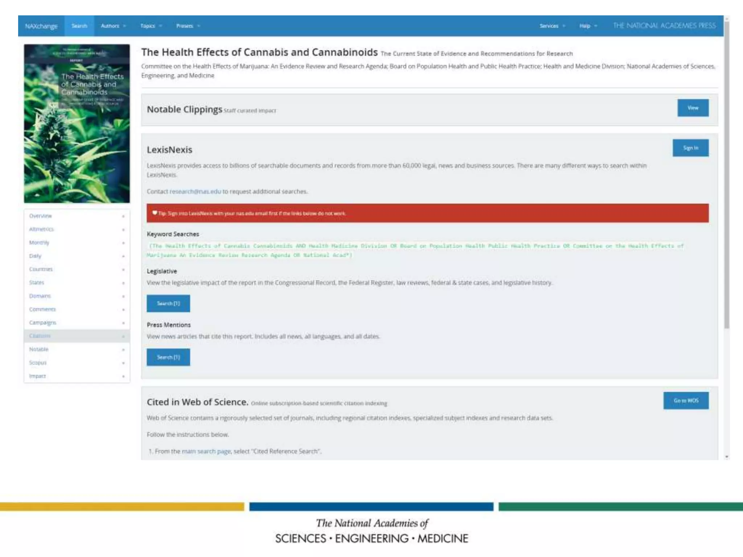The width and height of the screenshot is (743, 557).
Task: Click the heart icon in red tip banner
Action: (155, 213)
